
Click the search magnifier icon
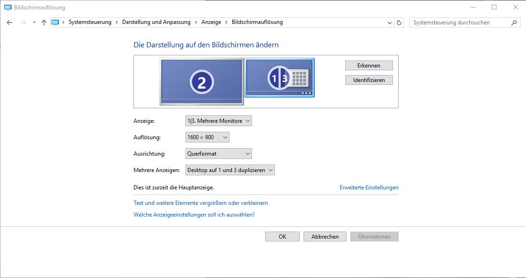[x=514, y=23]
